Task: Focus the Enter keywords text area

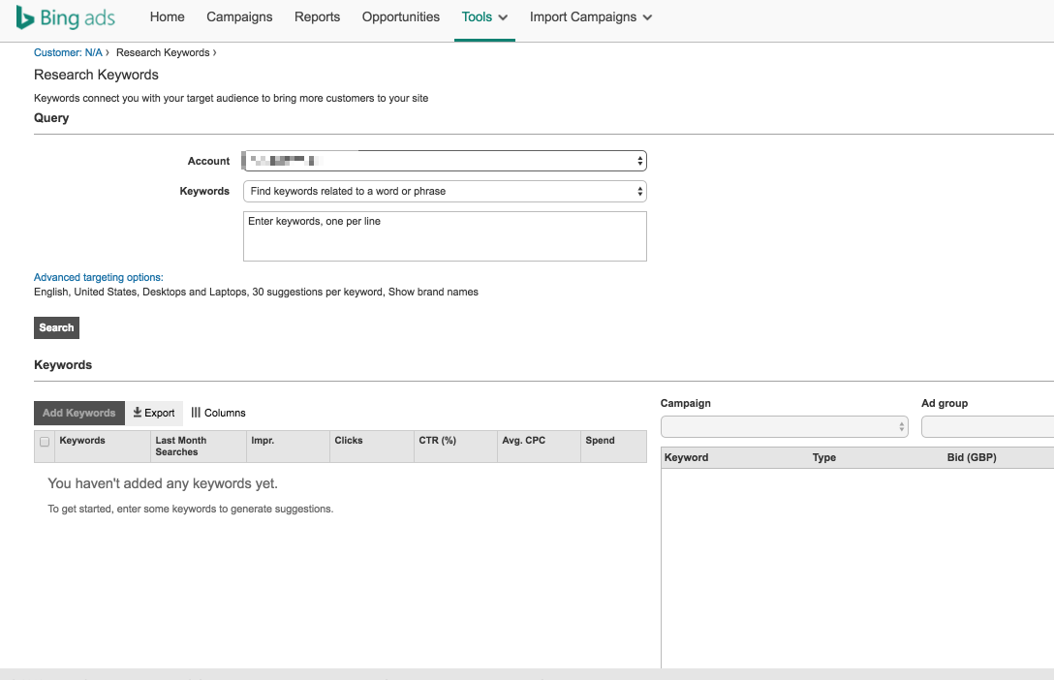Action: [444, 236]
